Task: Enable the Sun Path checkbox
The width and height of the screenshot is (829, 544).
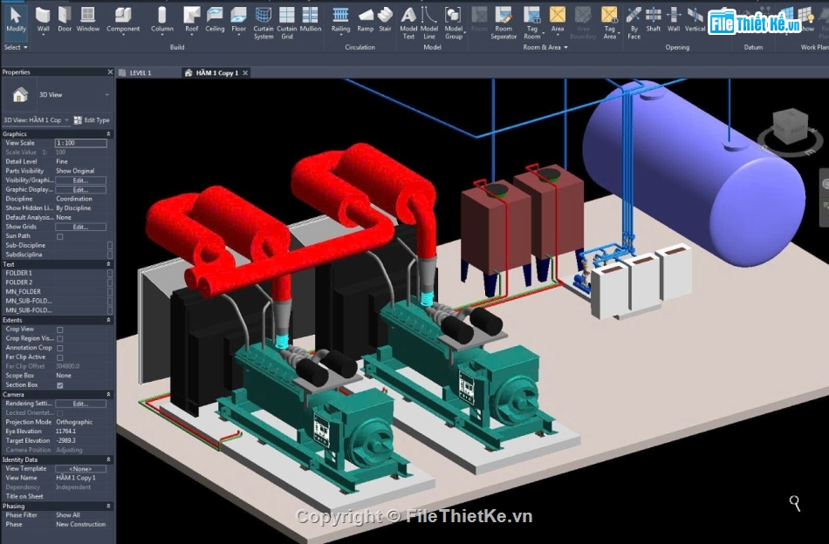Action: [59, 236]
